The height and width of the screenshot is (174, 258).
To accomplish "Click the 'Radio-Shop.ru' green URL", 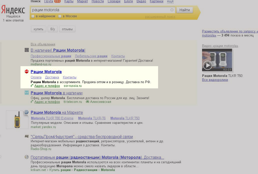I will click(41, 149).
